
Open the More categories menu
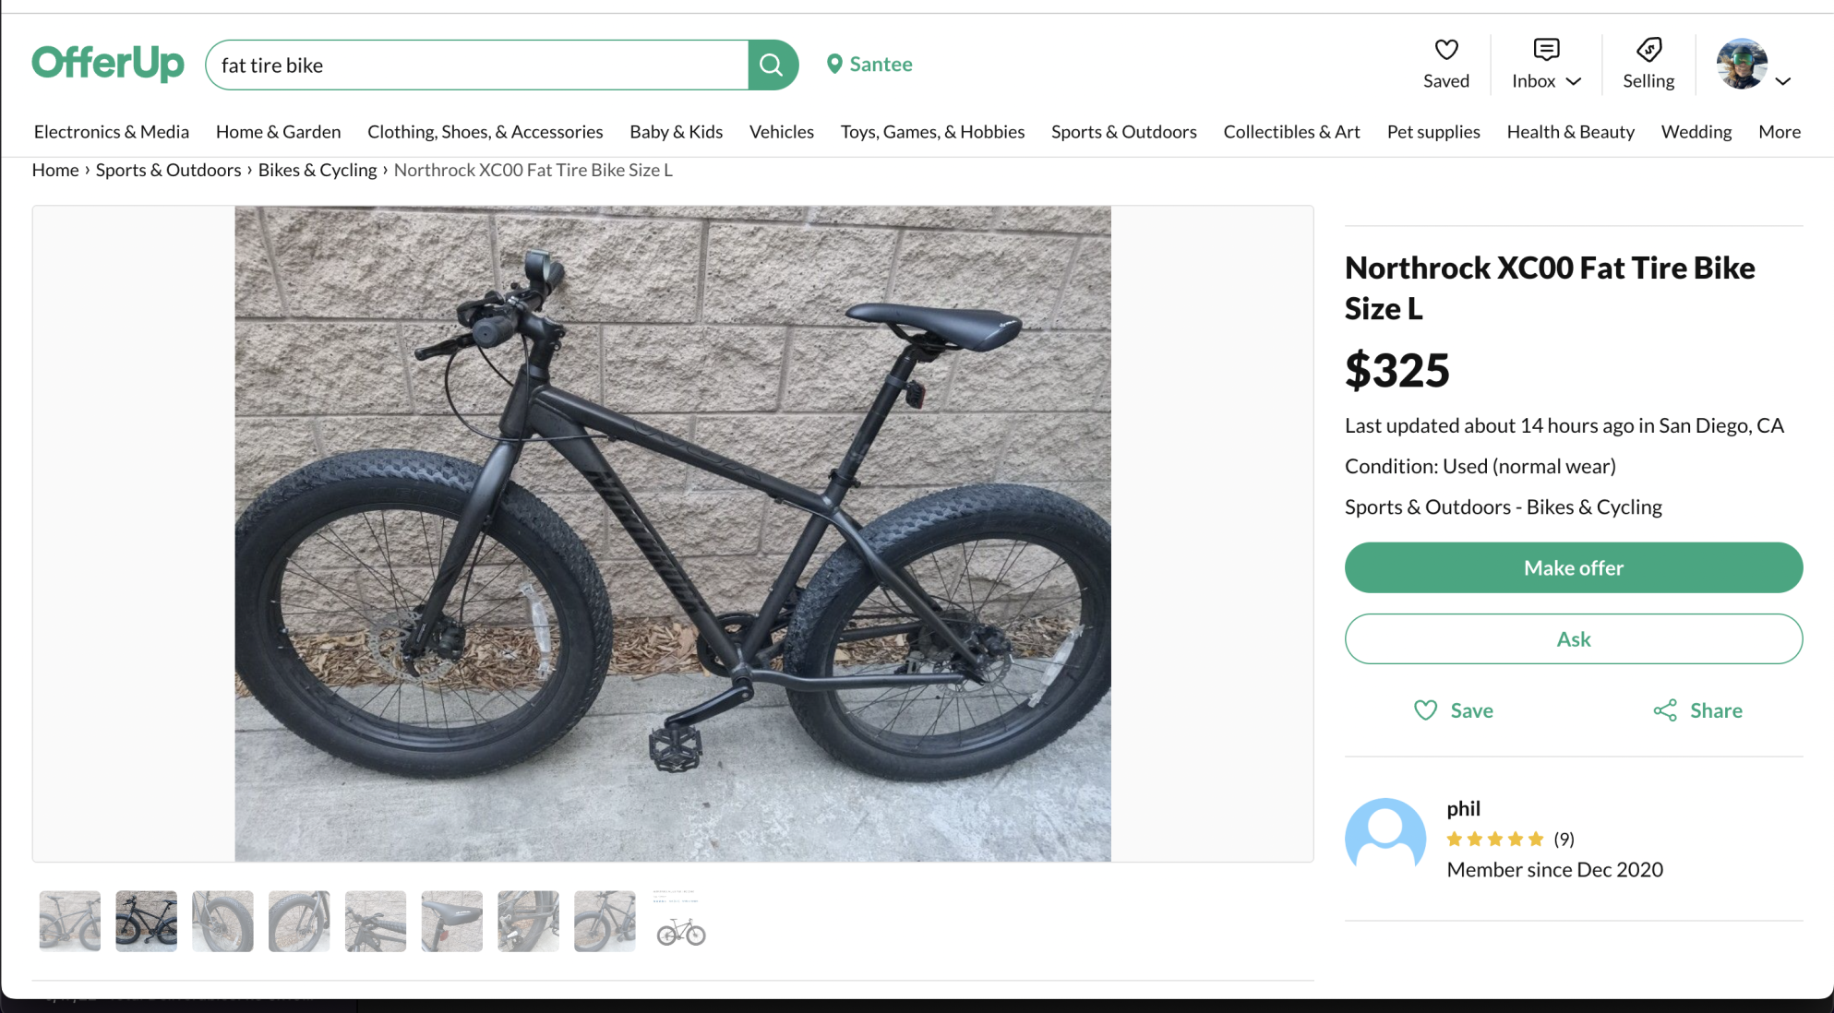point(1779,132)
